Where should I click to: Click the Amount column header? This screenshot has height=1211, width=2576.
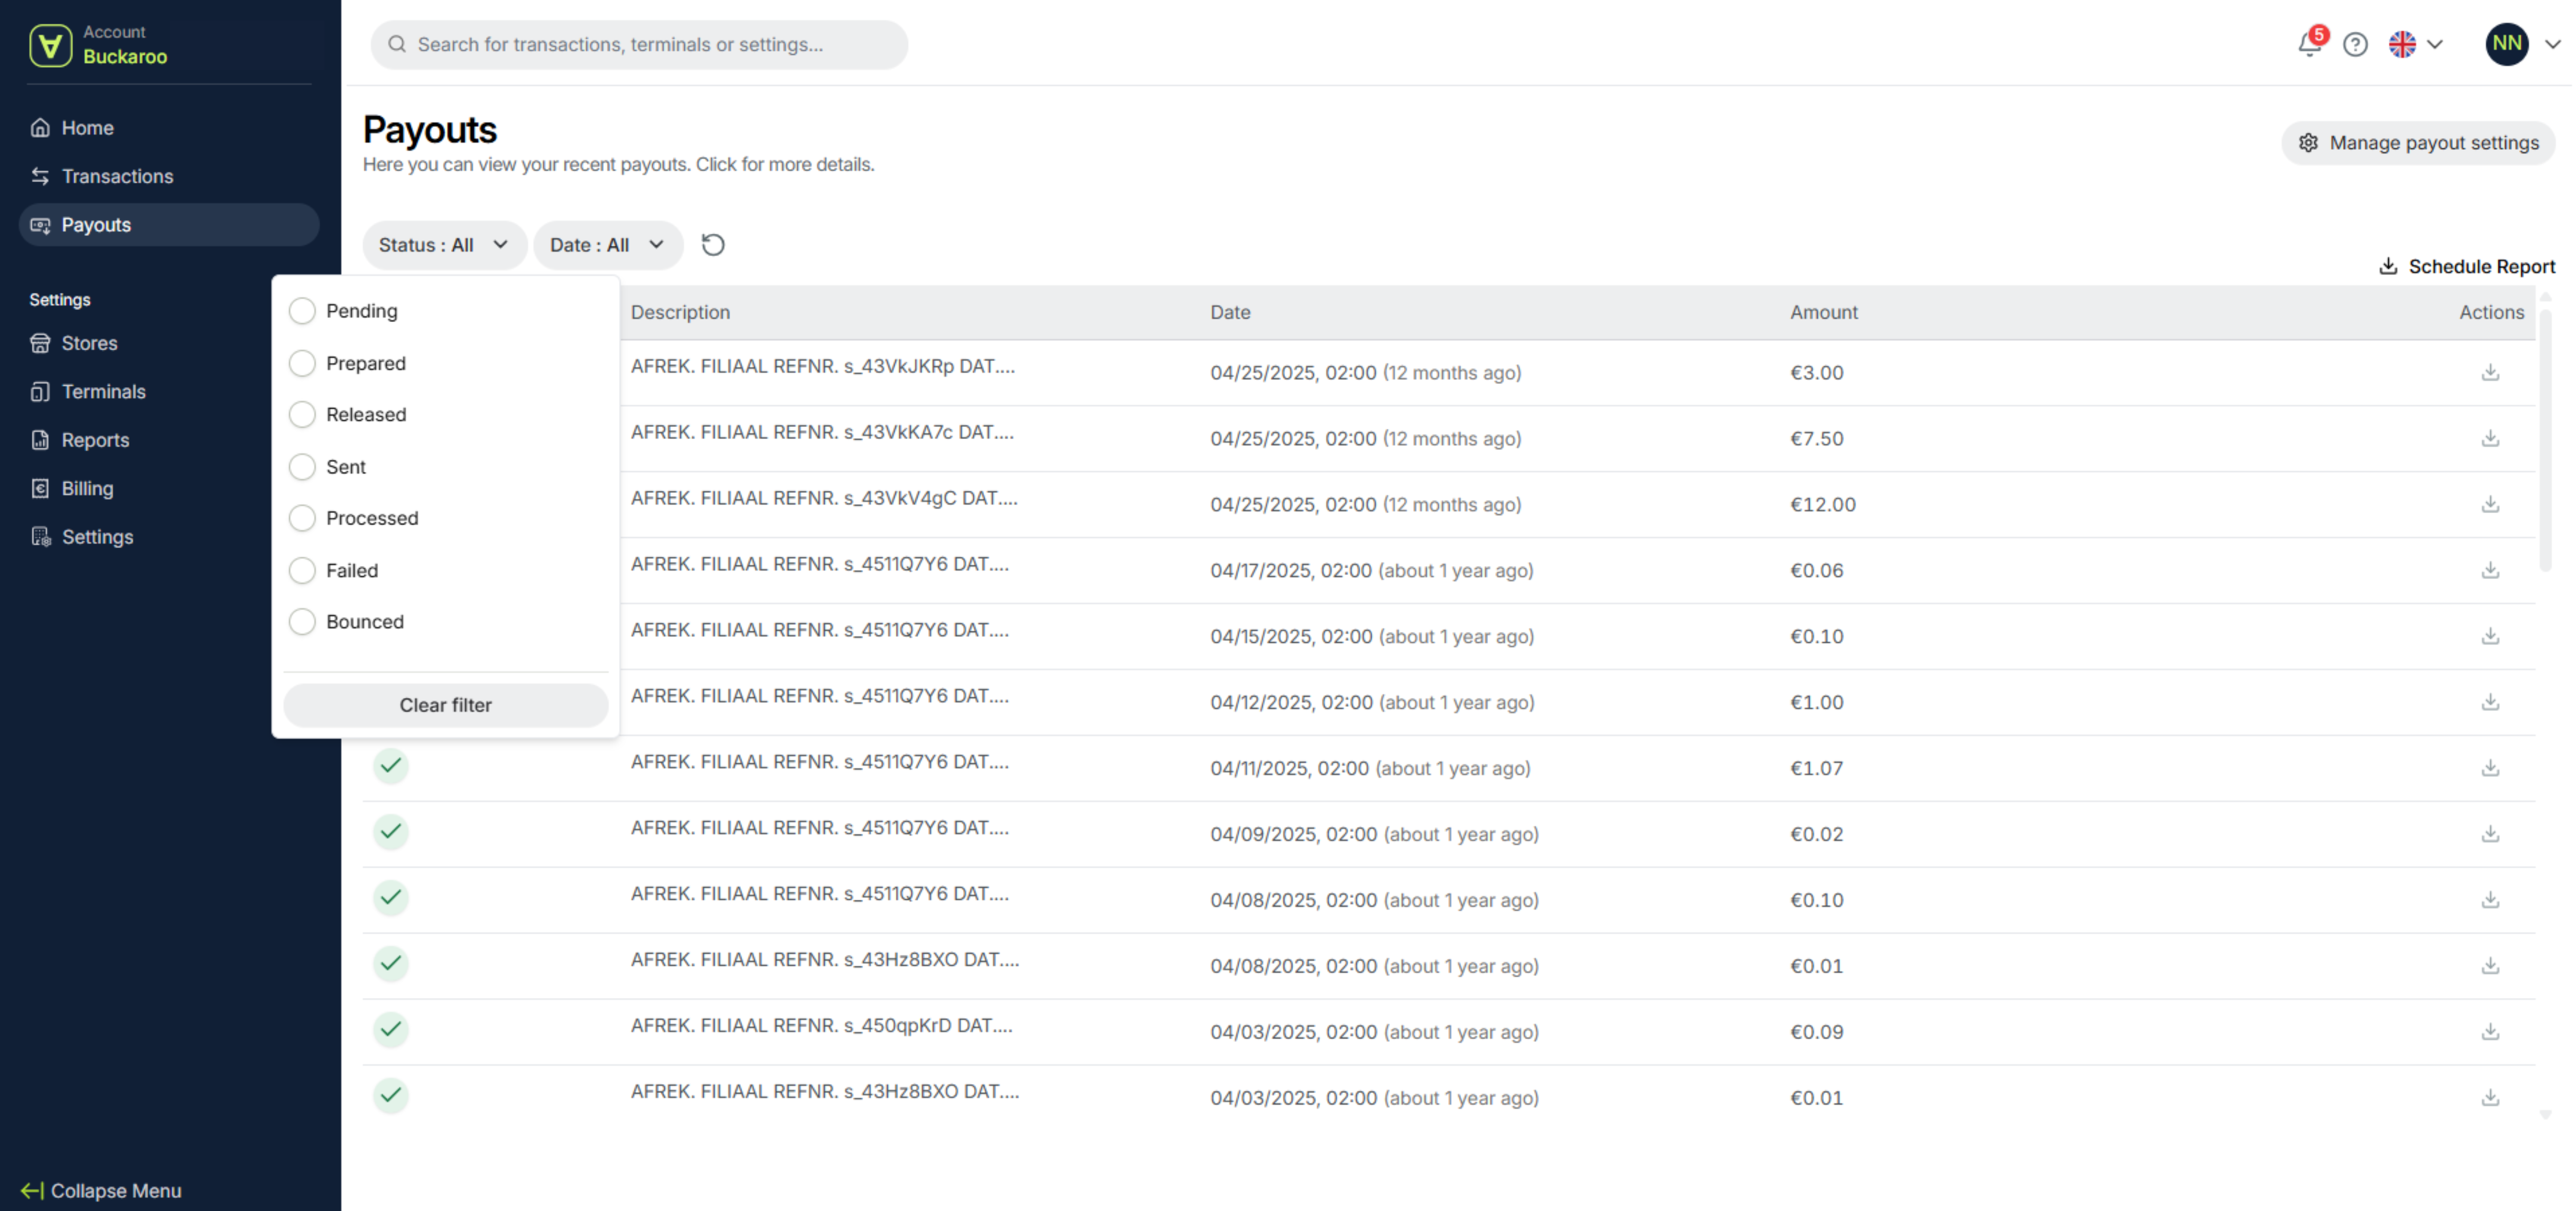pyautogui.click(x=1823, y=312)
